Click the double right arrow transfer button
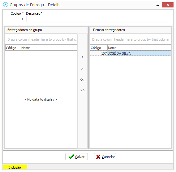Viewport: 176px width, 172px height. click(83, 90)
